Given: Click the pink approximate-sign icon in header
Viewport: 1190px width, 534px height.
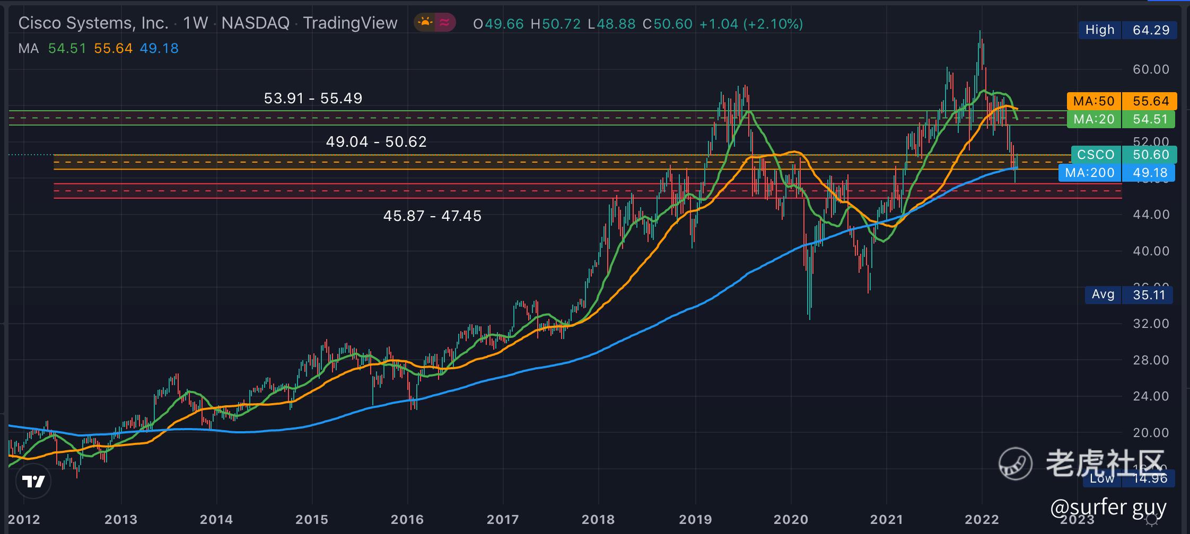Looking at the screenshot, I should point(445,22).
